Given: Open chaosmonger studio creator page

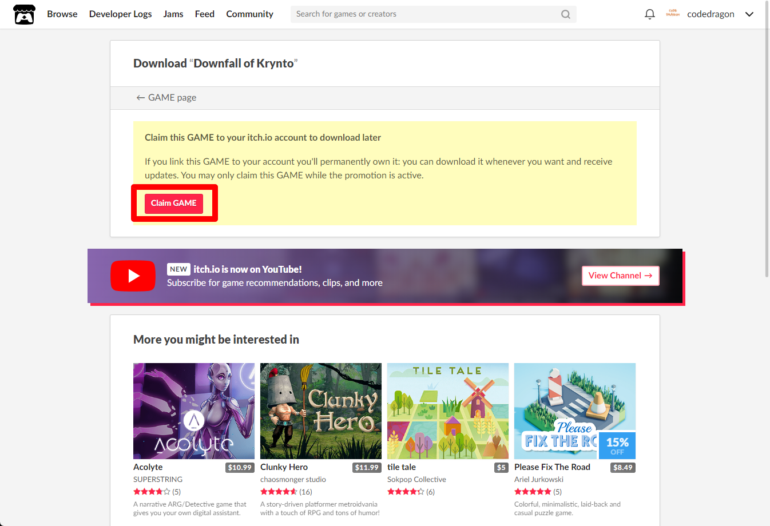Looking at the screenshot, I should (x=293, y=480).
